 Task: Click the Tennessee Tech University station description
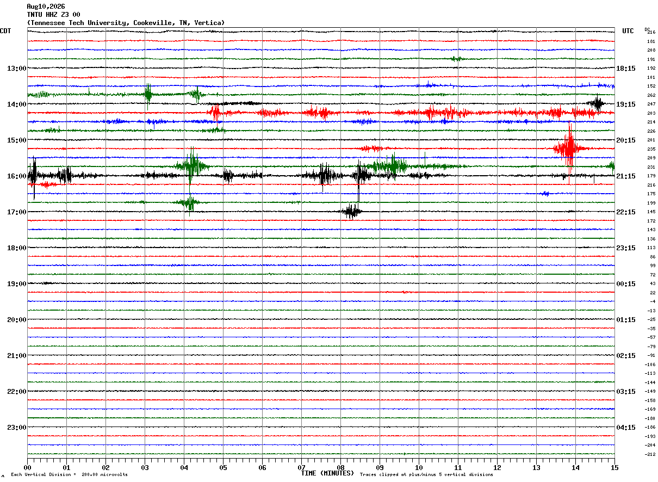[x=126, y=23]
